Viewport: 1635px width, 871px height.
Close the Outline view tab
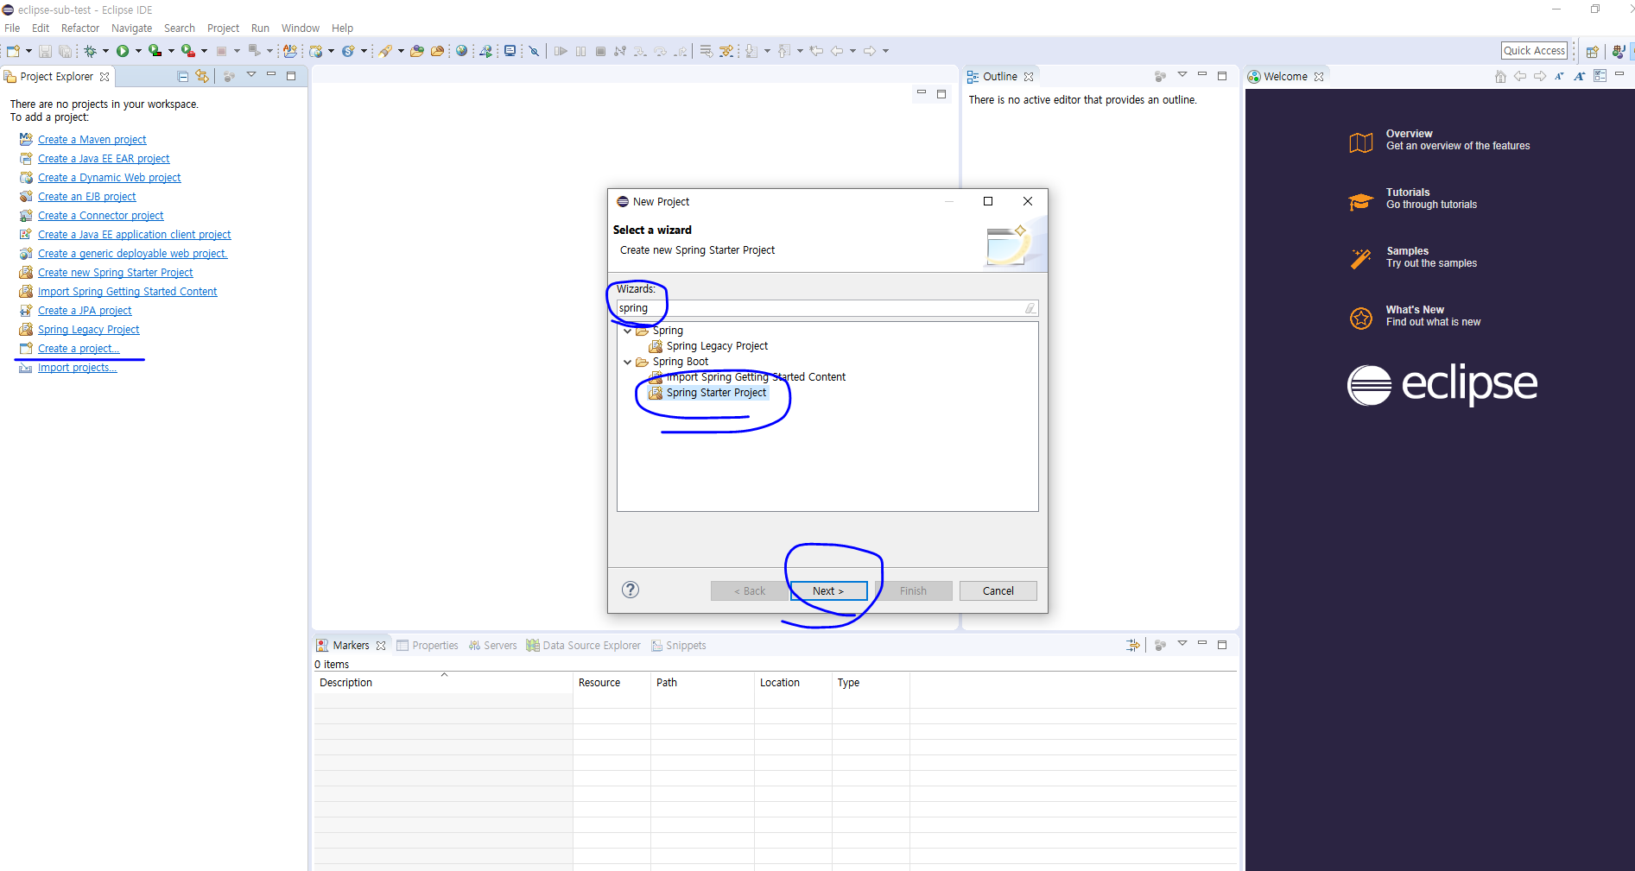(x=1029, y=76)
